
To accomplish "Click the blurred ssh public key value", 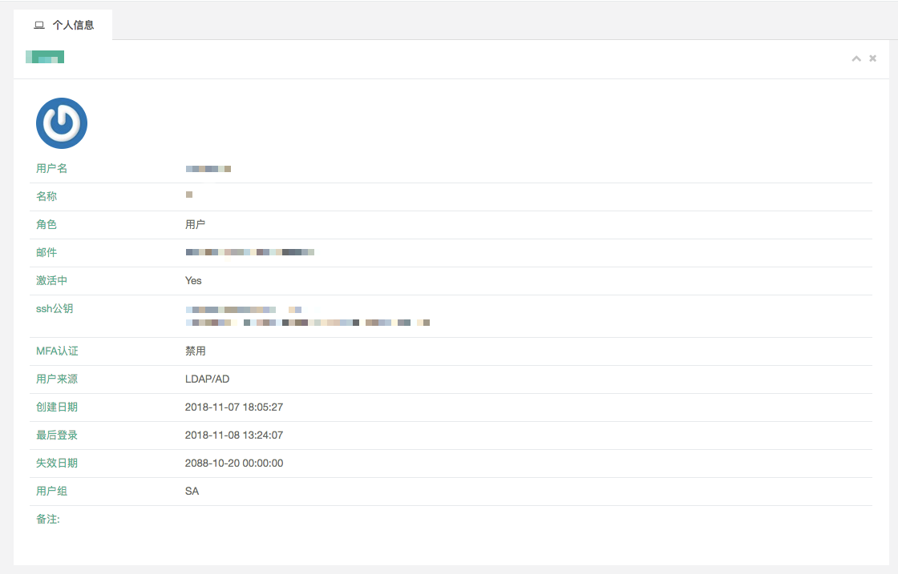I will [308, 316].
